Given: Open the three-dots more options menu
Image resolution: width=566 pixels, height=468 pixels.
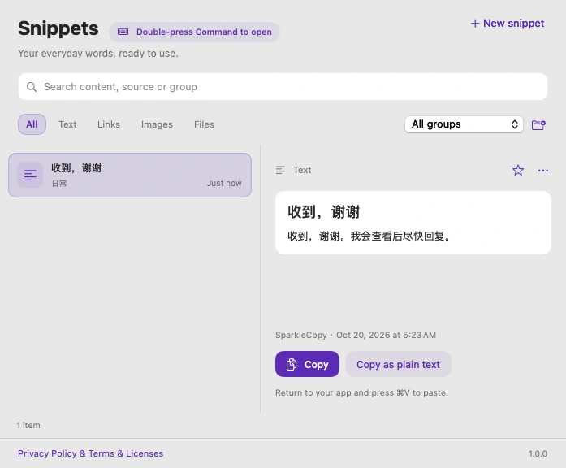Looking at the screenshot, I should [x=543, y=170].
